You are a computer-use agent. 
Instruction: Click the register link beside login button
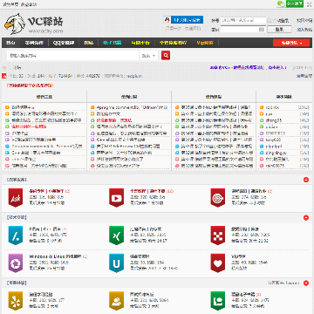(x=304, y=30)
